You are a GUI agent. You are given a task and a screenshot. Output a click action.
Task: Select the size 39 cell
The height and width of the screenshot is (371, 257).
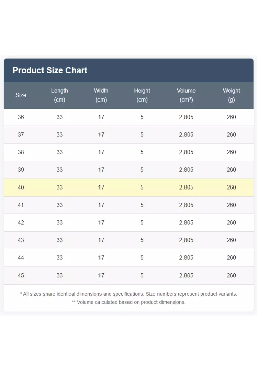pyautogui.click(x=21, y=170)
